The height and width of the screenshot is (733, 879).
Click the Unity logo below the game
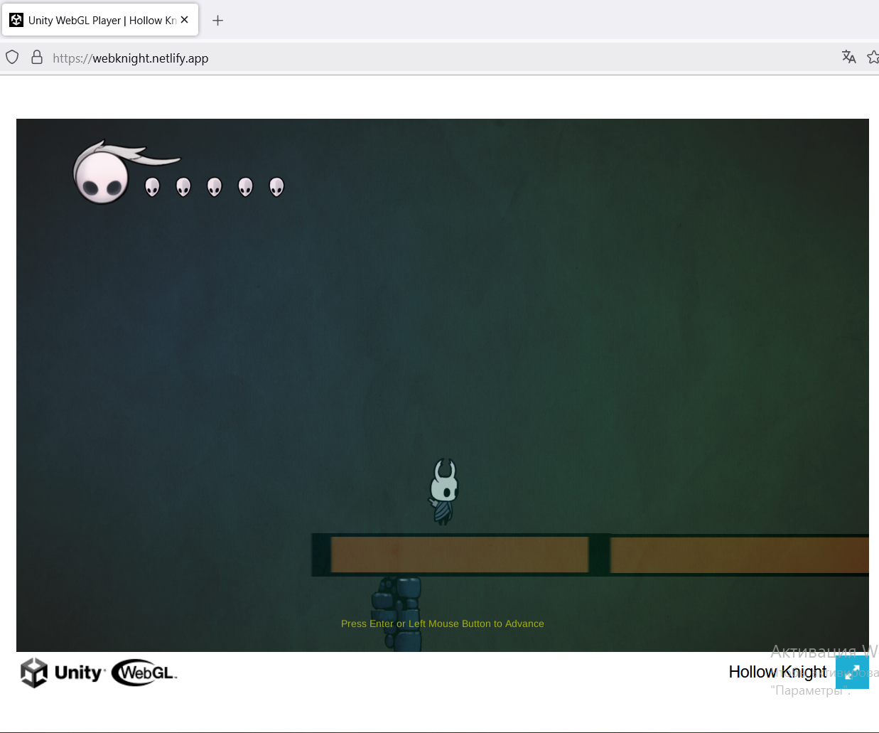pyautogui.click(x=63, y=673)
